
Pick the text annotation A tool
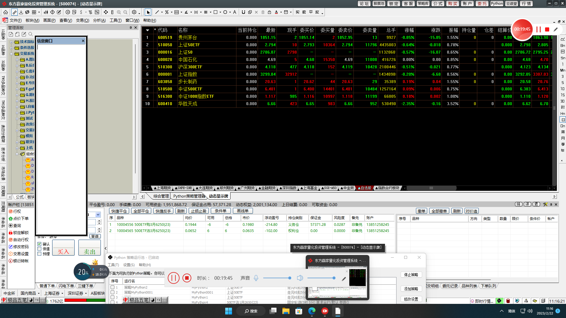[x=235, y=12]
